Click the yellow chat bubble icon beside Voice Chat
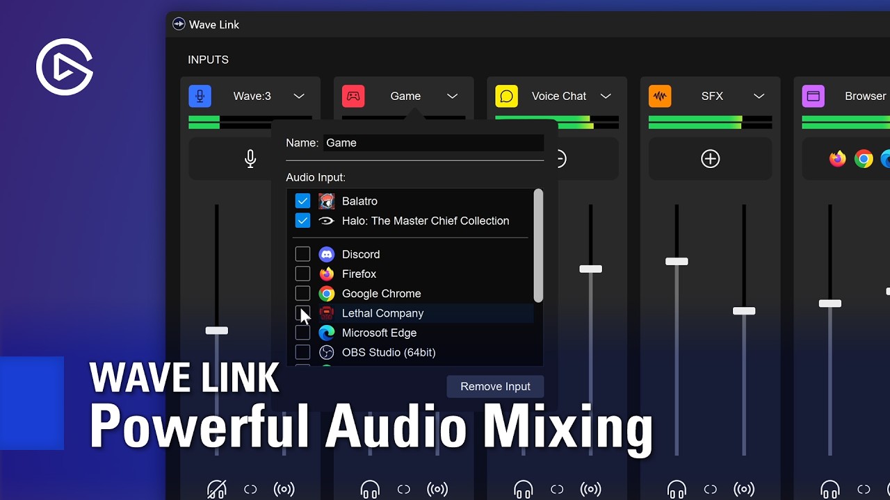The width and height of the screenshot is (890, 500). pos(506,96)
